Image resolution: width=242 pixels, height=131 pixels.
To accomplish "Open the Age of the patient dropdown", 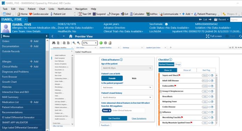I will (127, 68).
